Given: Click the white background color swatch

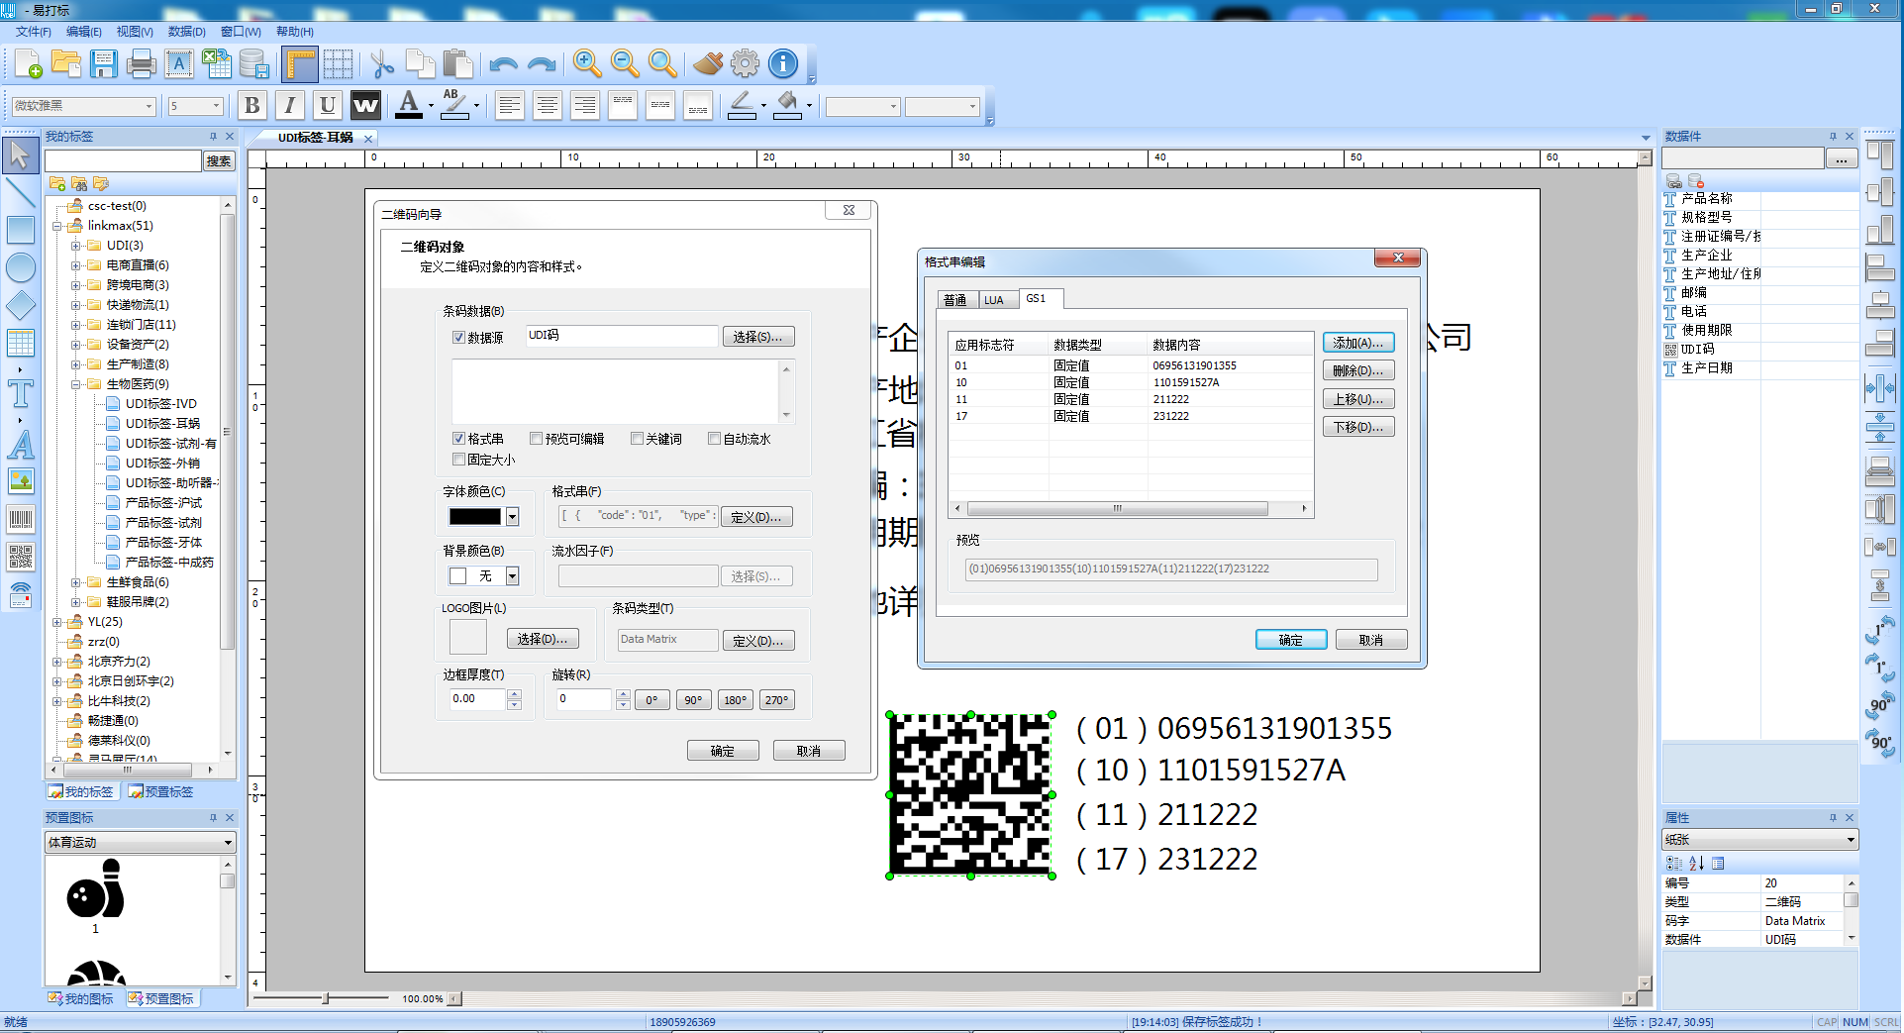Looking at the screenshot, I should pyautogui.click(x=458, y=576).
